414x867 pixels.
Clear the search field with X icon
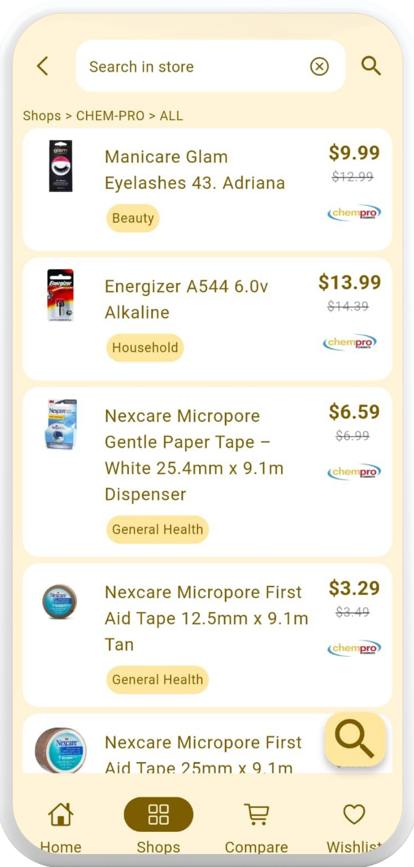(x=319, y=66)
